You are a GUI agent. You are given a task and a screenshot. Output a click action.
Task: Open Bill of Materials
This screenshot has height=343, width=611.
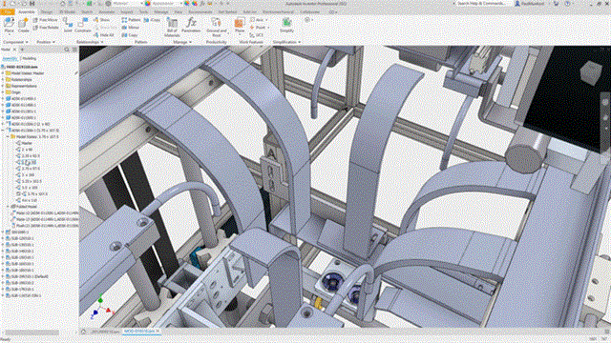(172, 28)
